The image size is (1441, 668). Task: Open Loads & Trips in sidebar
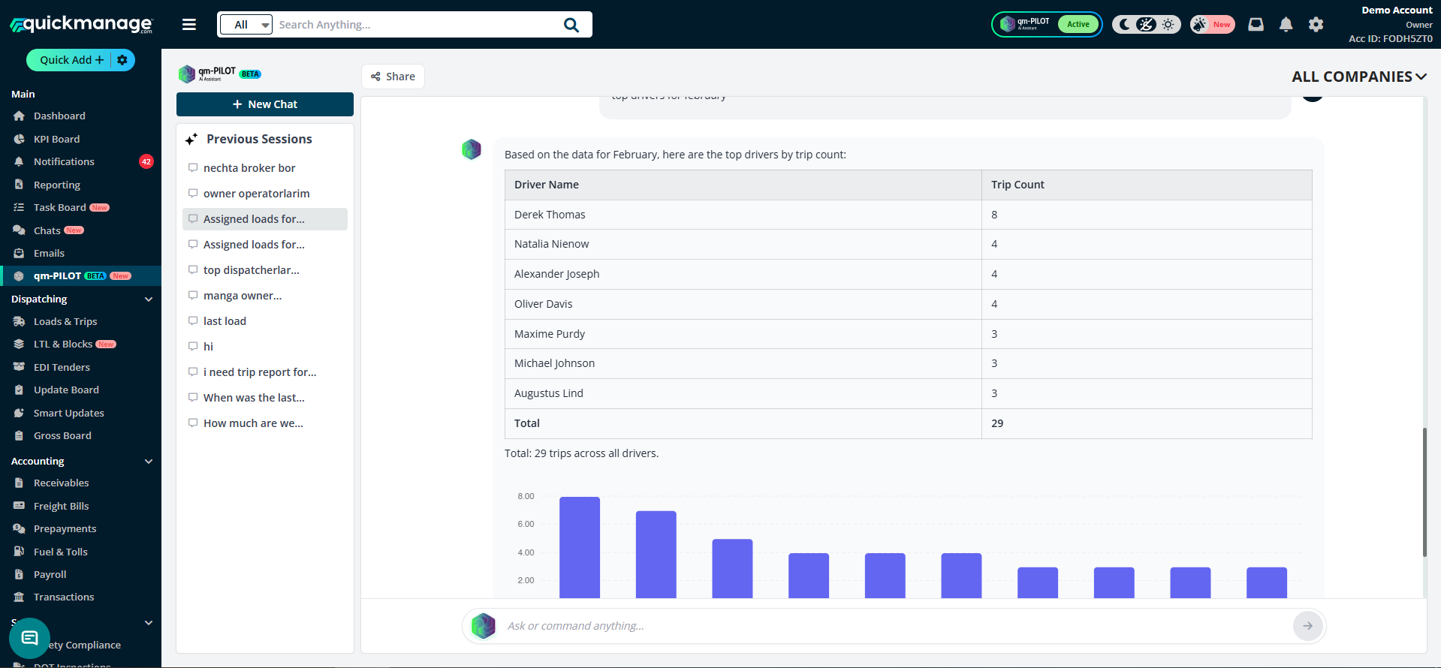[65, 321]
